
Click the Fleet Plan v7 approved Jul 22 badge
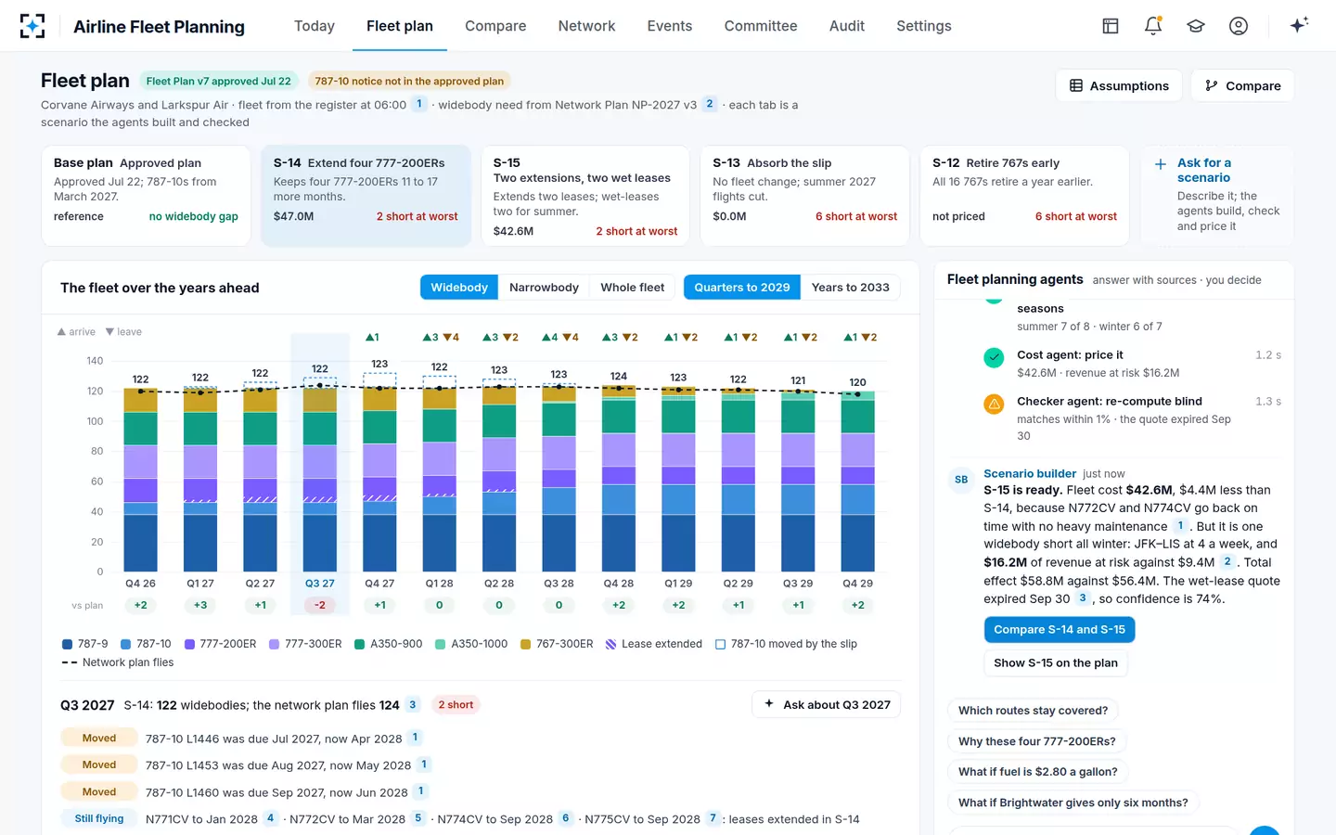coord(219,81)
